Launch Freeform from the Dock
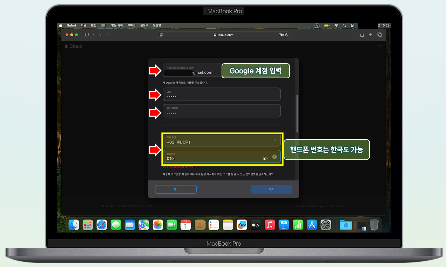Viewport: 446px width, 267px height. [x=242, y=225]
